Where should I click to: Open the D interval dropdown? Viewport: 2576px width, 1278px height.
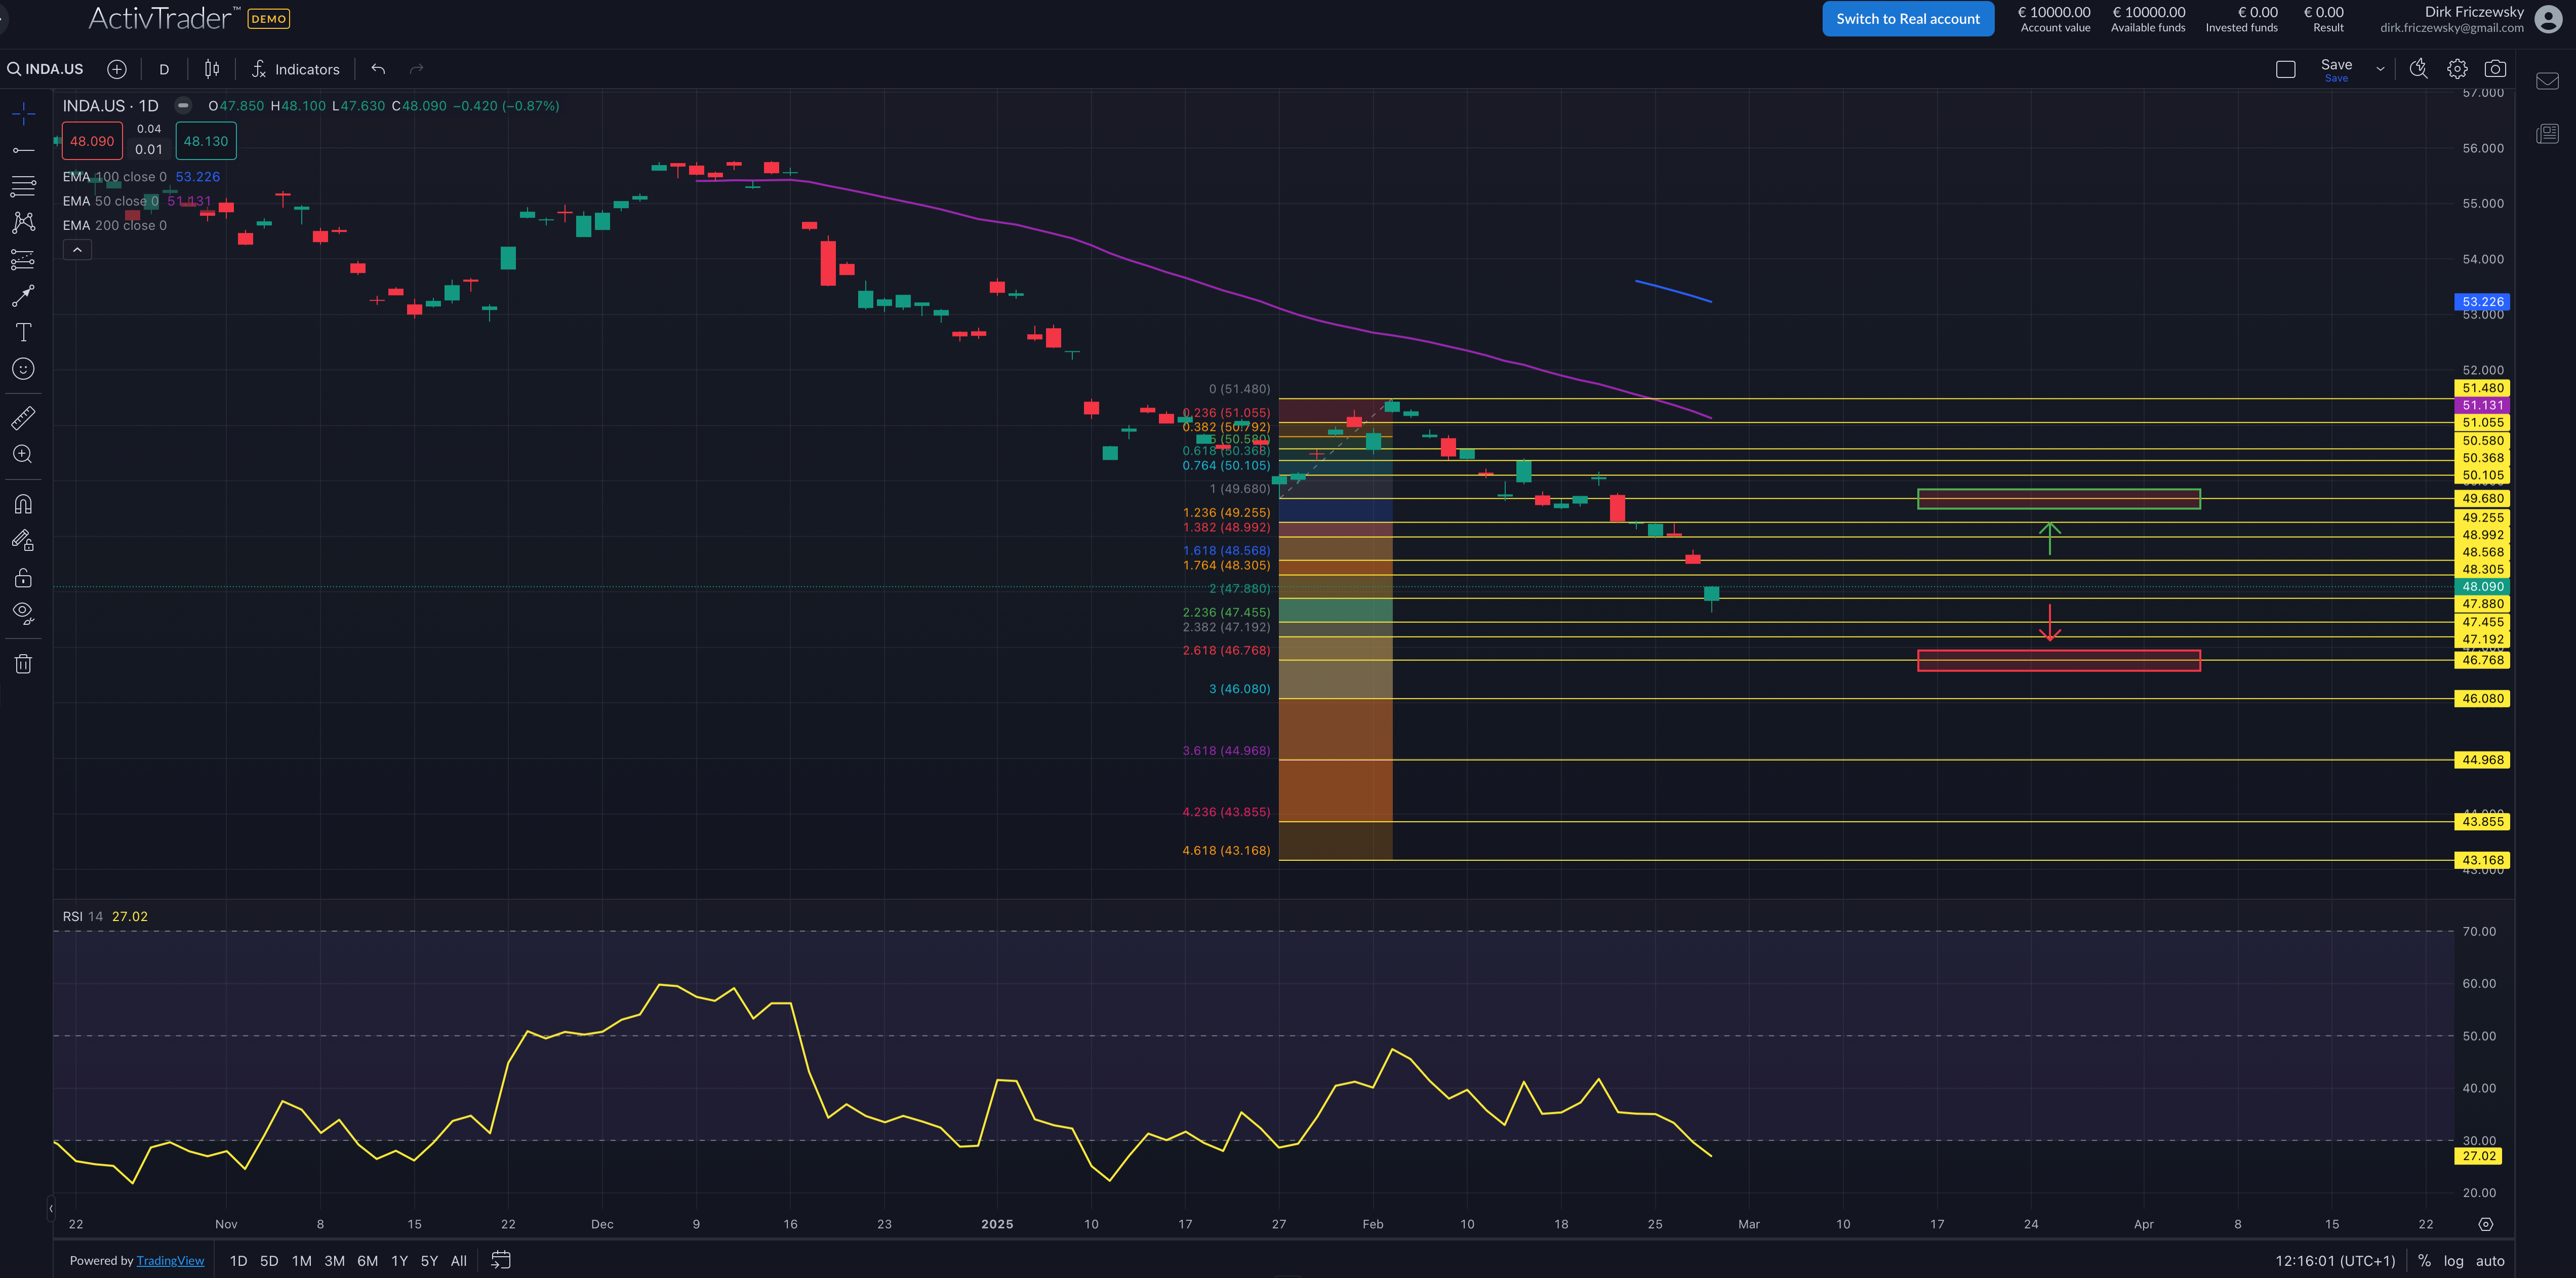tap(164, 69)
